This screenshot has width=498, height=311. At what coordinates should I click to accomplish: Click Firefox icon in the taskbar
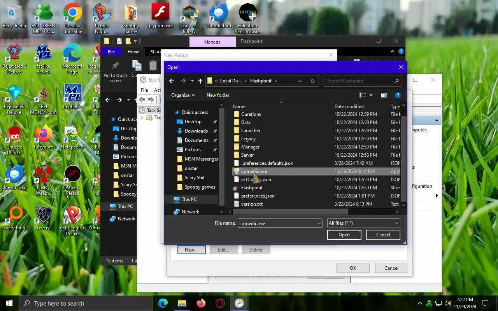pyautogui.click(x=201, y=303)
